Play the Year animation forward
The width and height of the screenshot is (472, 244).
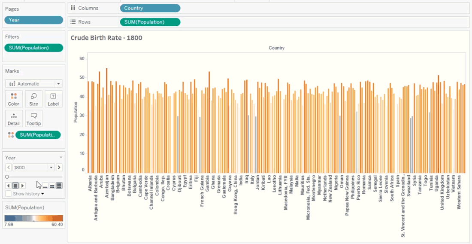coord(23,186)
